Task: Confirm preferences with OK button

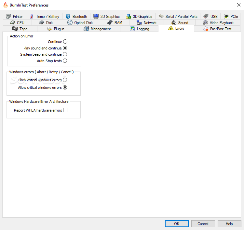Action: coord(177,223)
